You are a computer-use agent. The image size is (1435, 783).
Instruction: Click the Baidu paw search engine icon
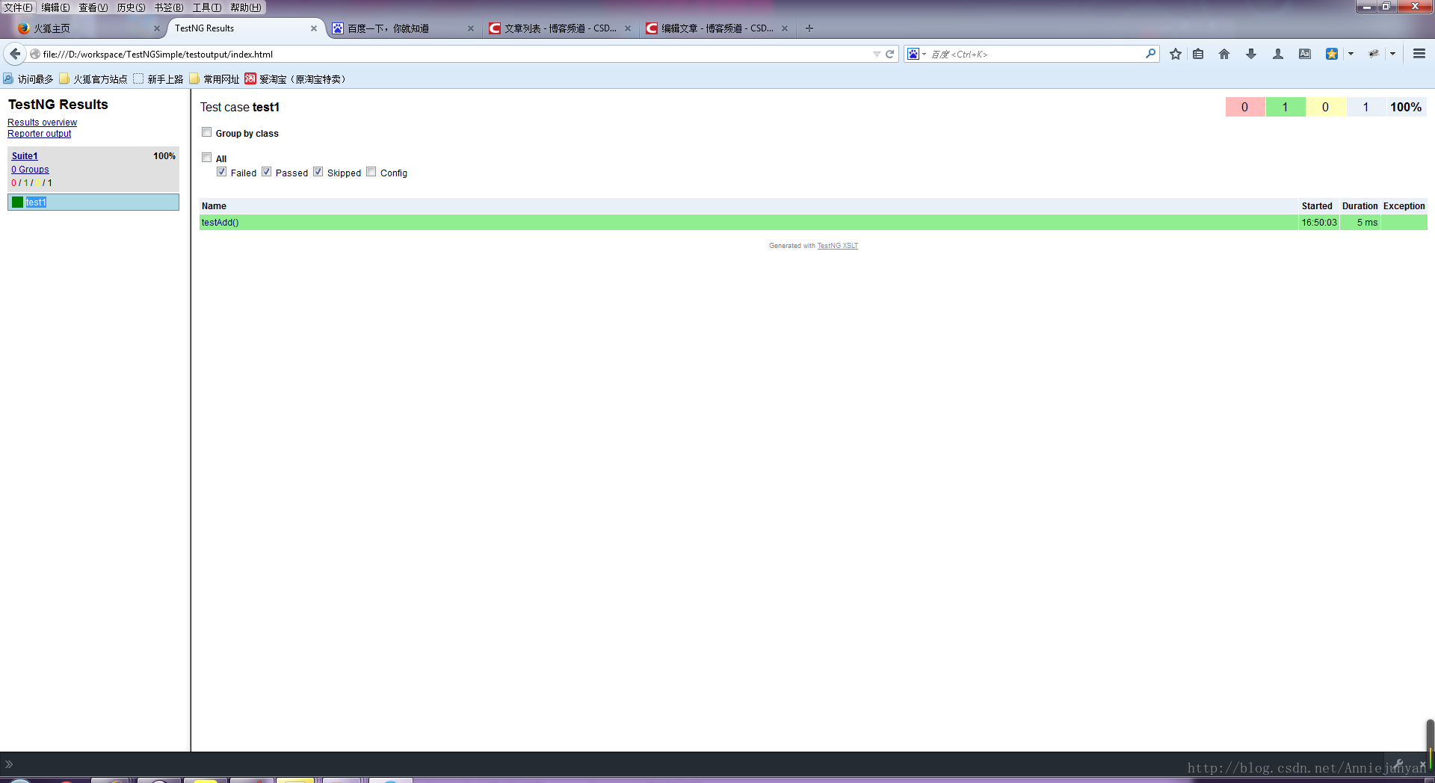913,54
